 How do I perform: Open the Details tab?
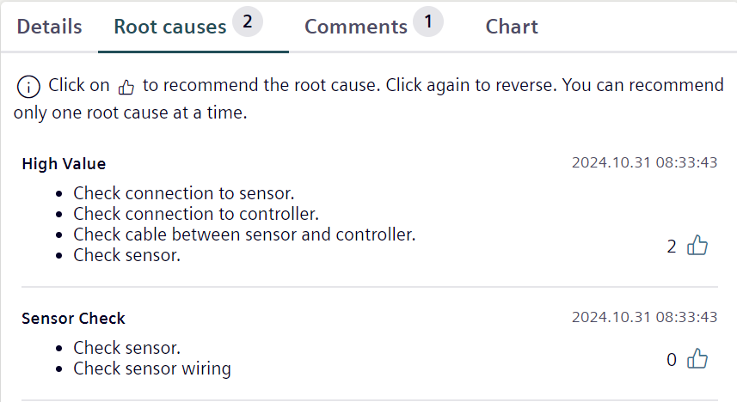(49, 27)
